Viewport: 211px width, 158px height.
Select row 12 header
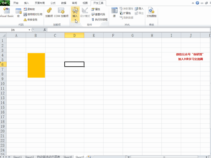pos(3,93)
